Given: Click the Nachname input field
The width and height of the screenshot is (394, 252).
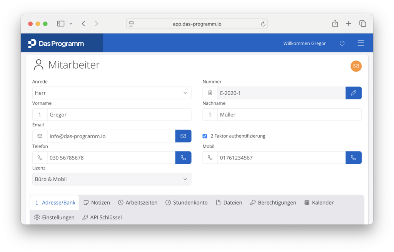Looking at the screenshot, I should [x=289, y=114].
